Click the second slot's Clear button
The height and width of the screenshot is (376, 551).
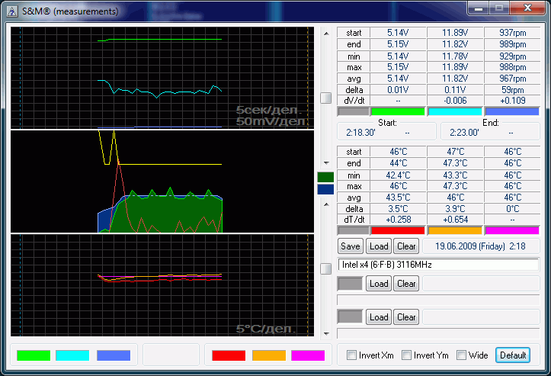pos(406,284)
